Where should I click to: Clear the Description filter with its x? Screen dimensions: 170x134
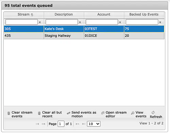[x=80, y=22]
